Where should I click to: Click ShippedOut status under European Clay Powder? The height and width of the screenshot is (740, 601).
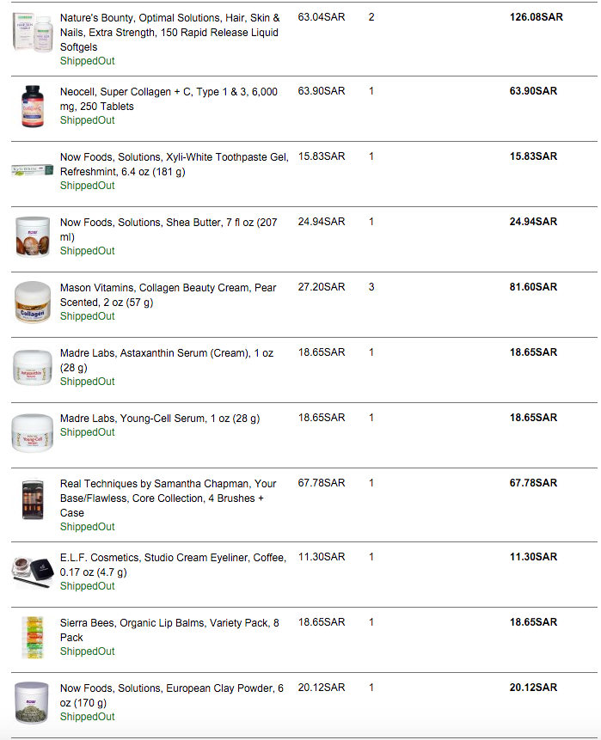[x=87, y=717]
